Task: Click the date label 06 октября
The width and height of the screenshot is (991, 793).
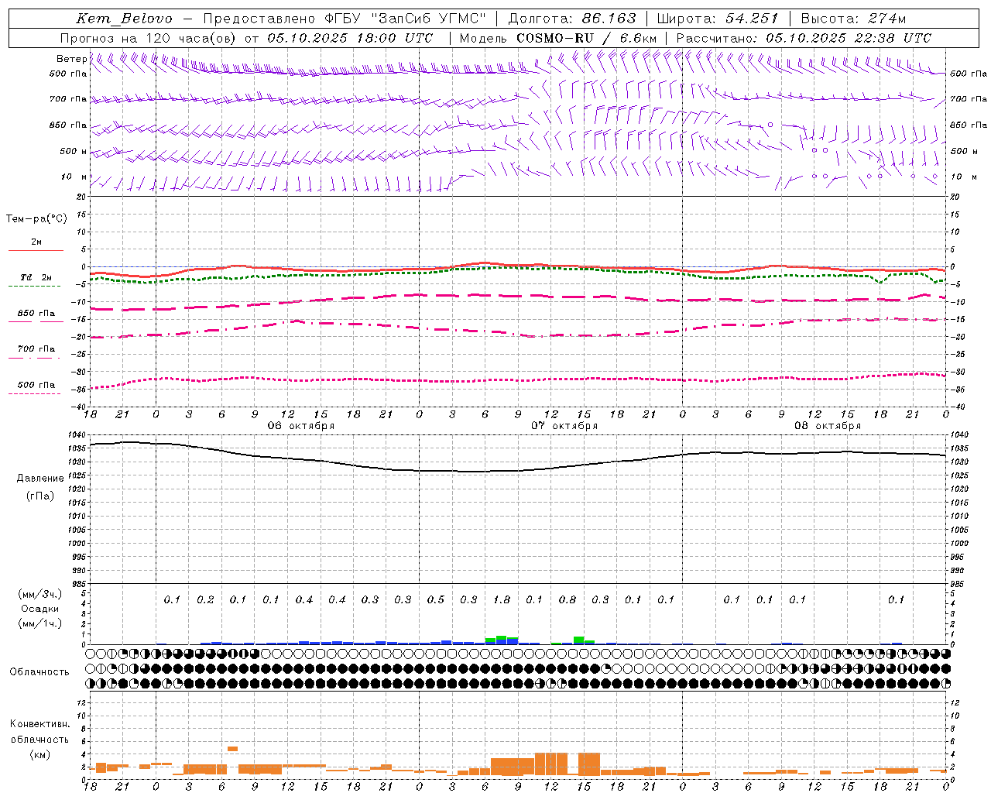Action: click(x=301, y=426)
